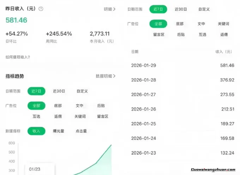240x175 pixels.
Task: Select 全部 ad position under 指标趋势
Action: [36, 106]
